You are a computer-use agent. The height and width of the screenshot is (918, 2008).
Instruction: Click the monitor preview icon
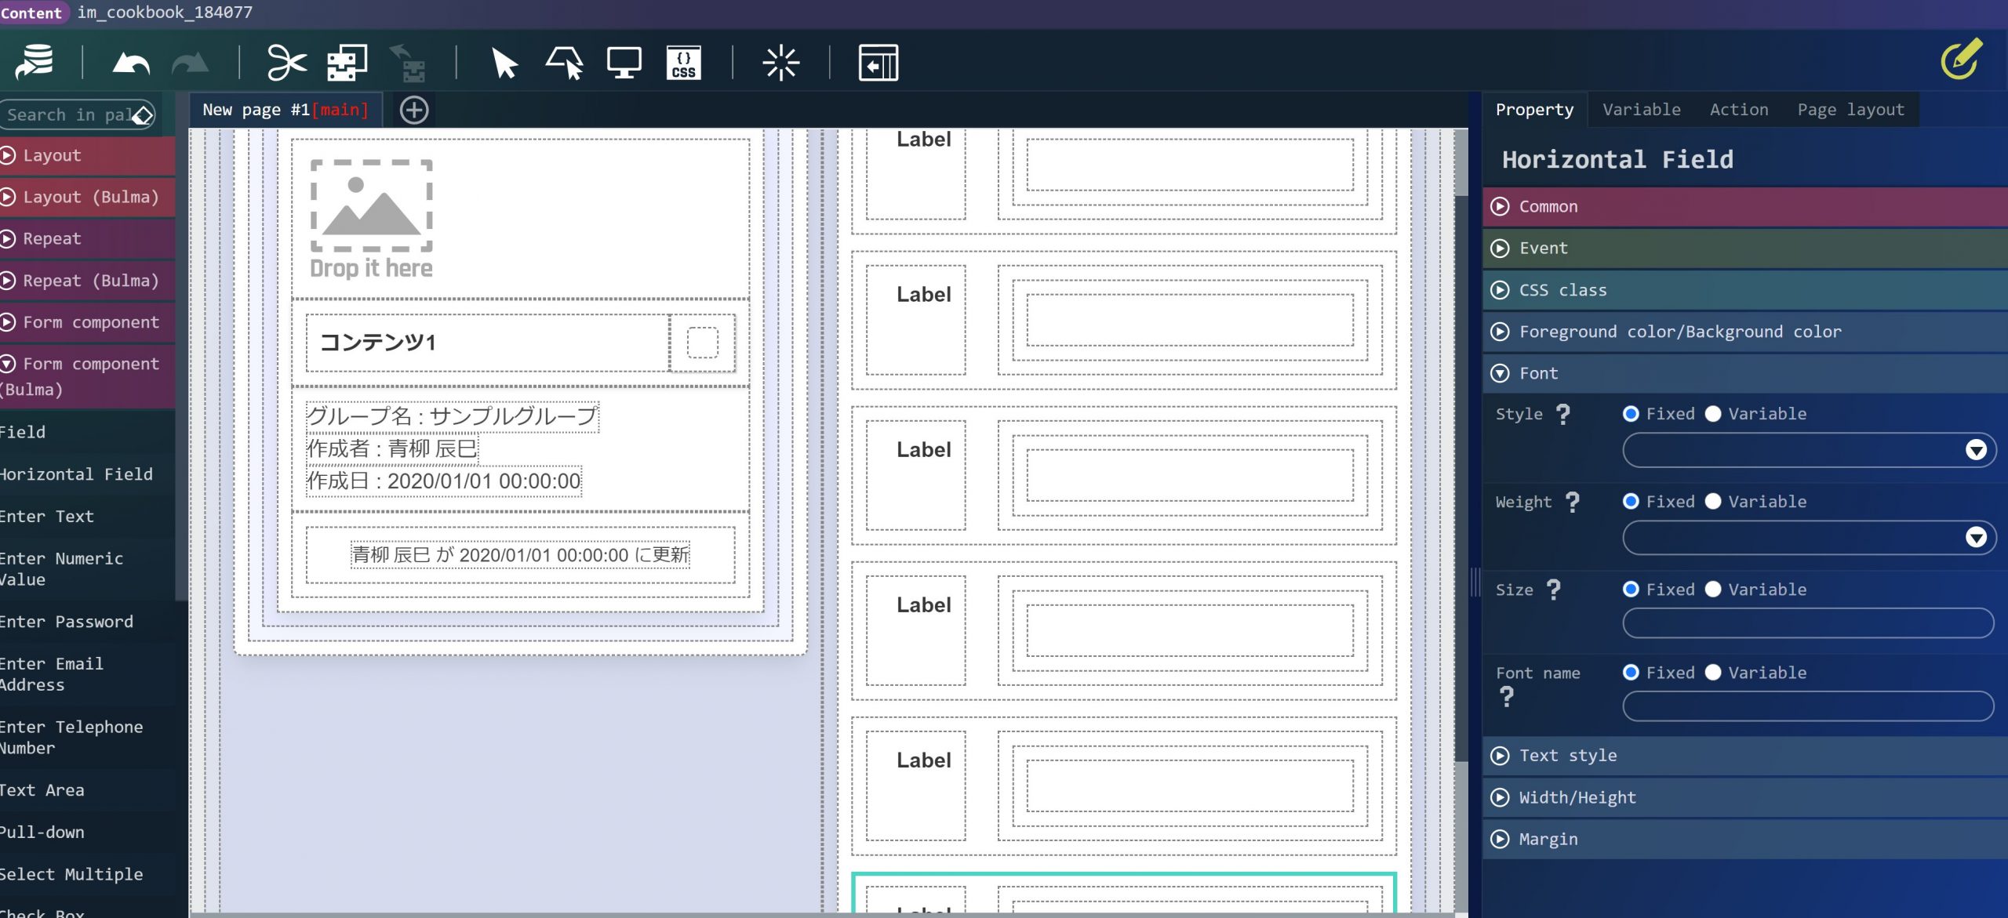[624, 63]
